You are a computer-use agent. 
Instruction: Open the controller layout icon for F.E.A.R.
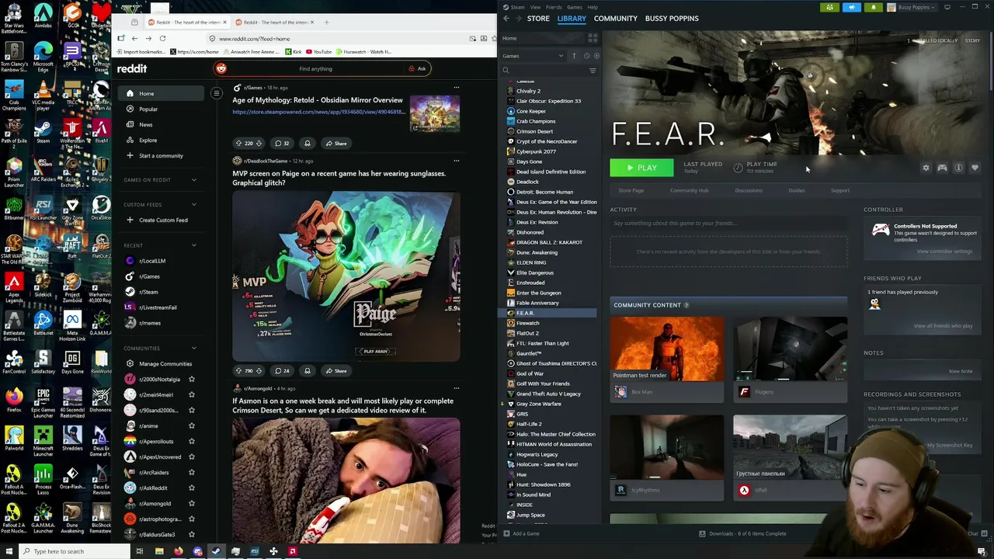[x=942, y=168]
